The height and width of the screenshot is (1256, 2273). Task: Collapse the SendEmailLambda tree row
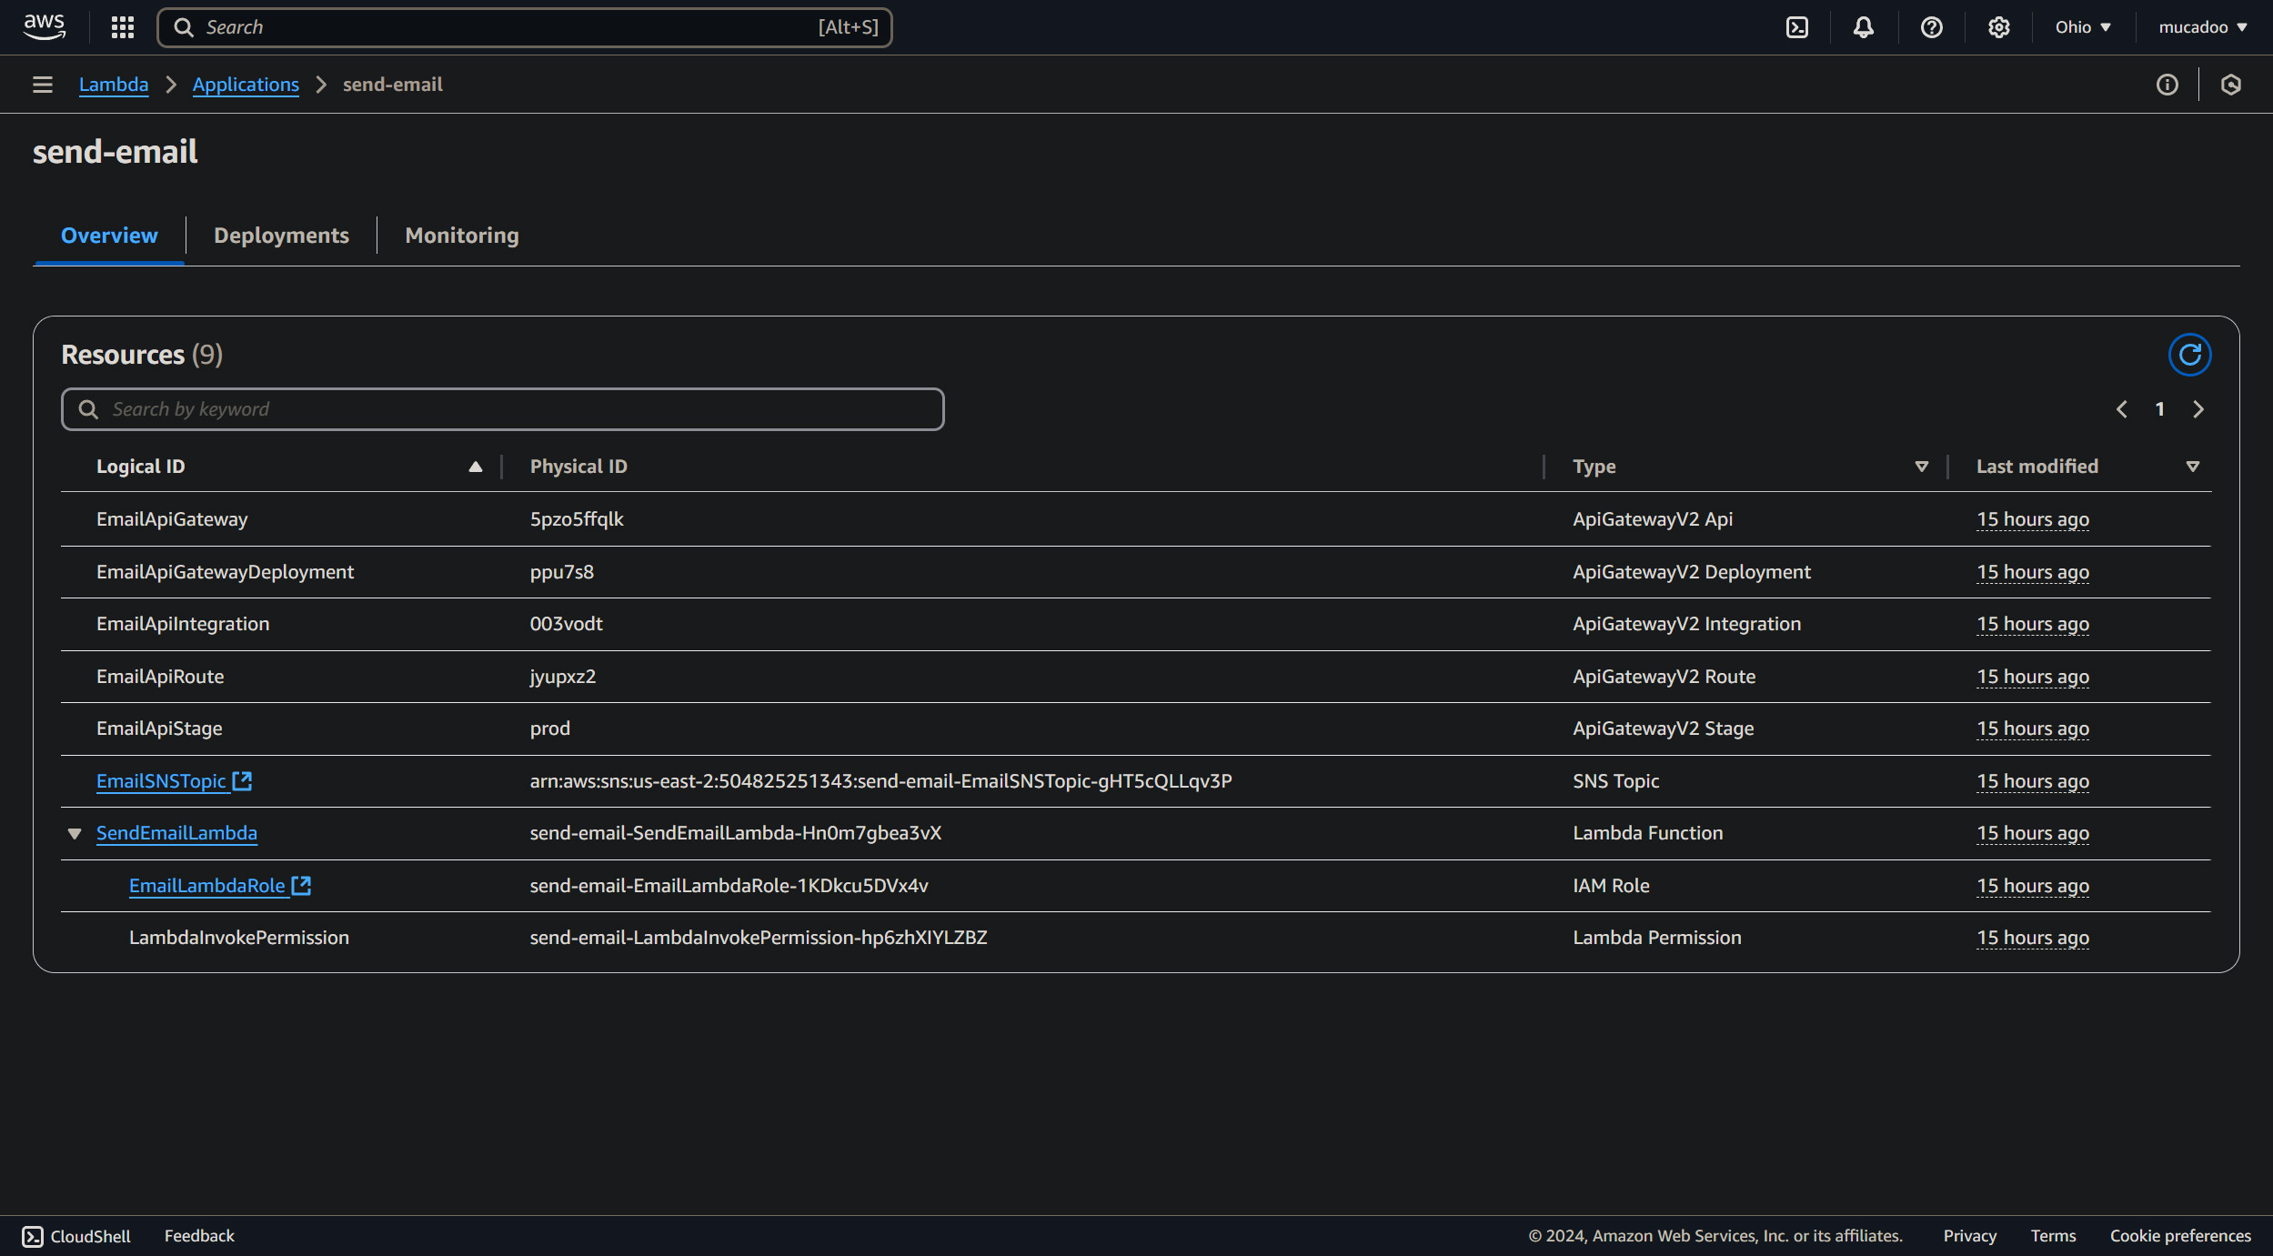coord(75,834)
